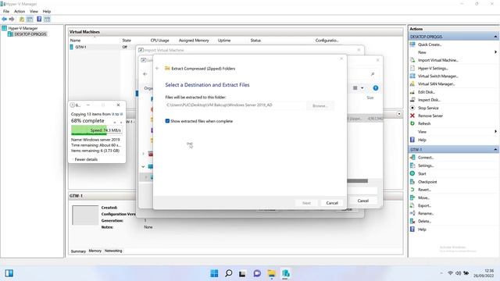Click Next in the Extract dialog
This screenshot has width=500, height=281.
pyautogui.click(x=306, y=203)
